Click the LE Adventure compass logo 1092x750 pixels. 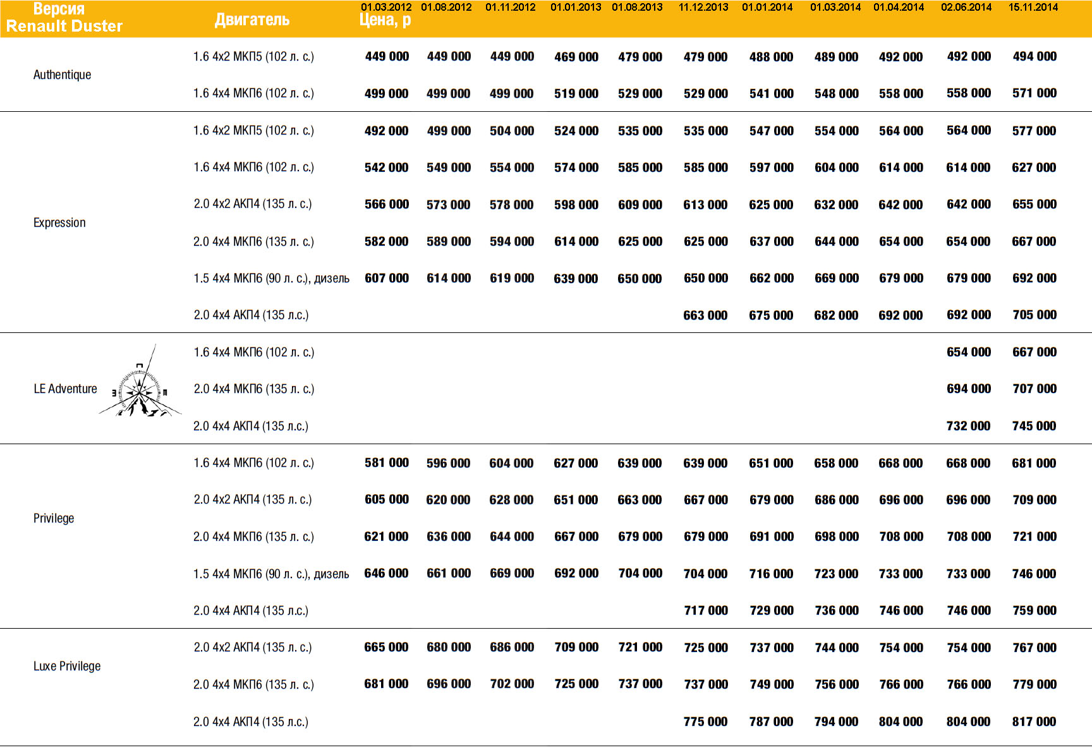point(140,382)
